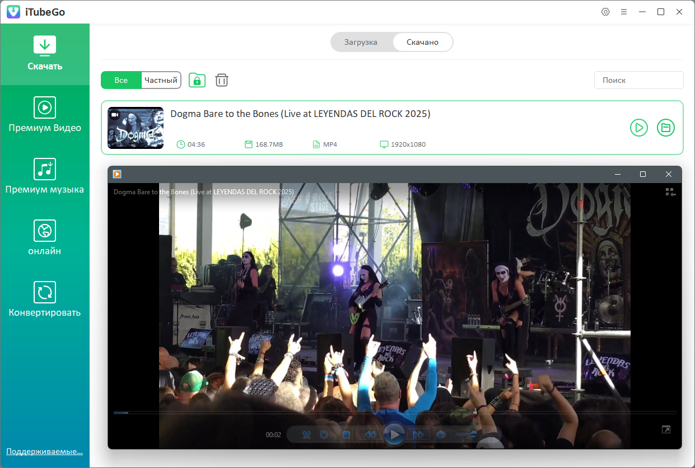
Task: Toggle full screen in media player
Action: point(666,430)
